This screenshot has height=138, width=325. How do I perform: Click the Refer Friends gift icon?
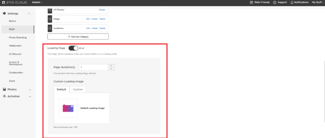251,2
